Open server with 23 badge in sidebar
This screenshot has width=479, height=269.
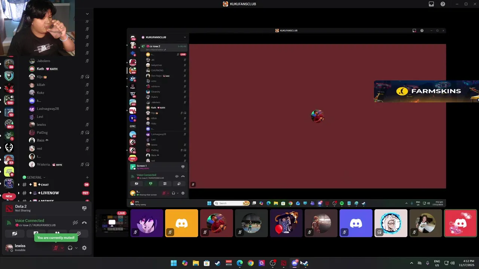[x=9, y=160]
